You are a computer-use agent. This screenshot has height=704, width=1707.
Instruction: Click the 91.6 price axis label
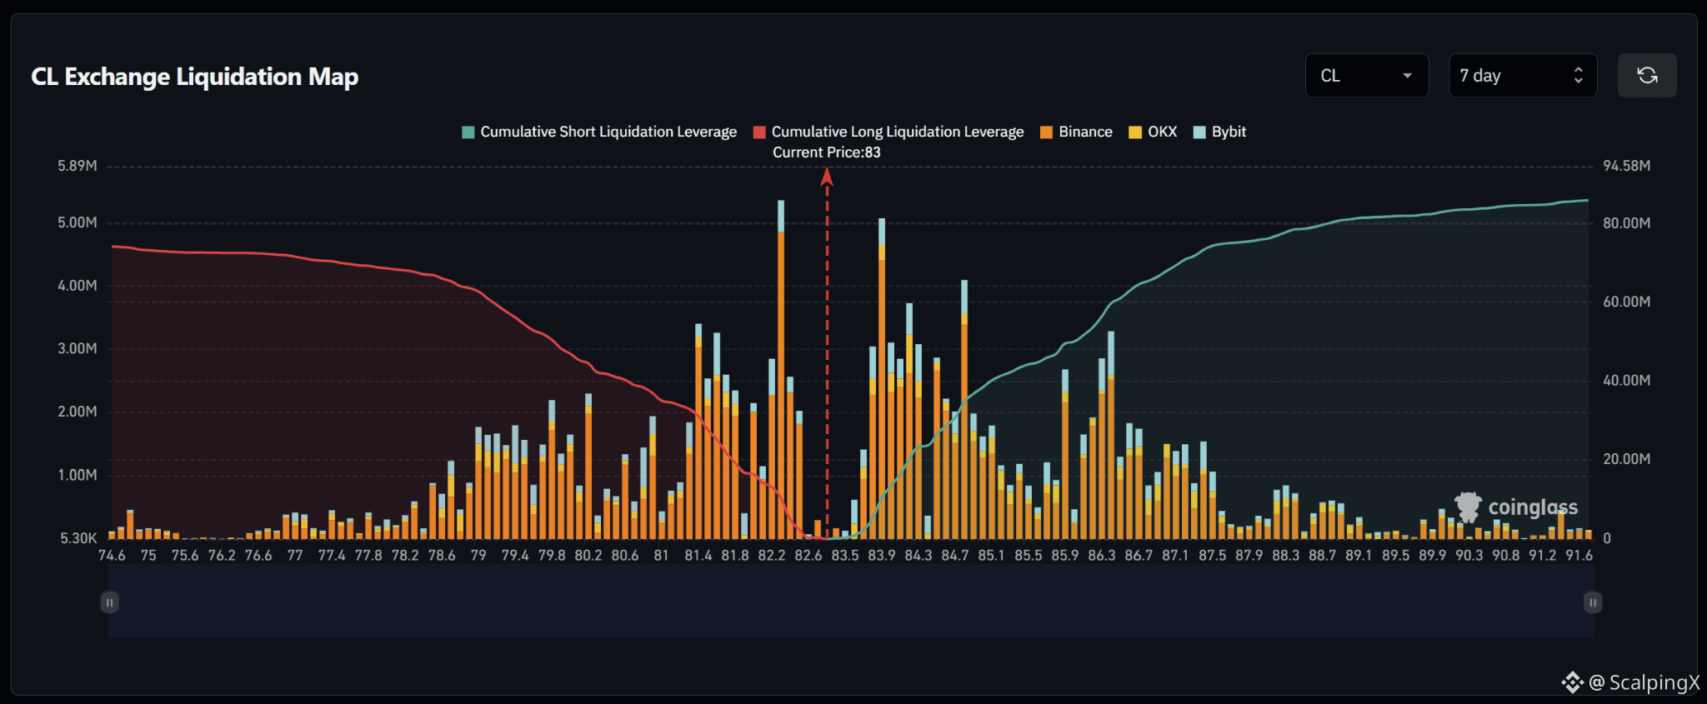[1579, 556]
